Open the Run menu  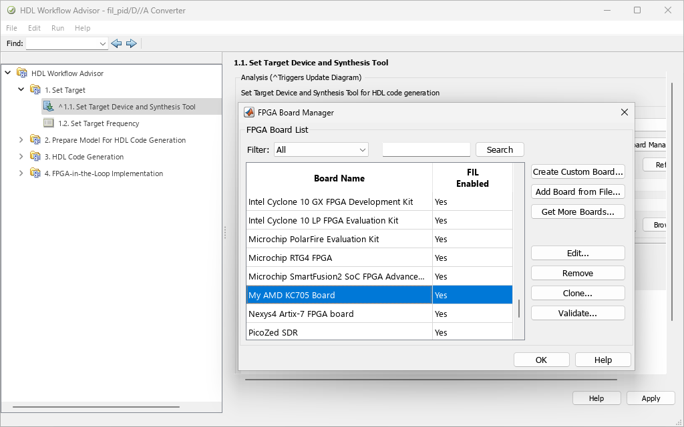coord(58,28)
